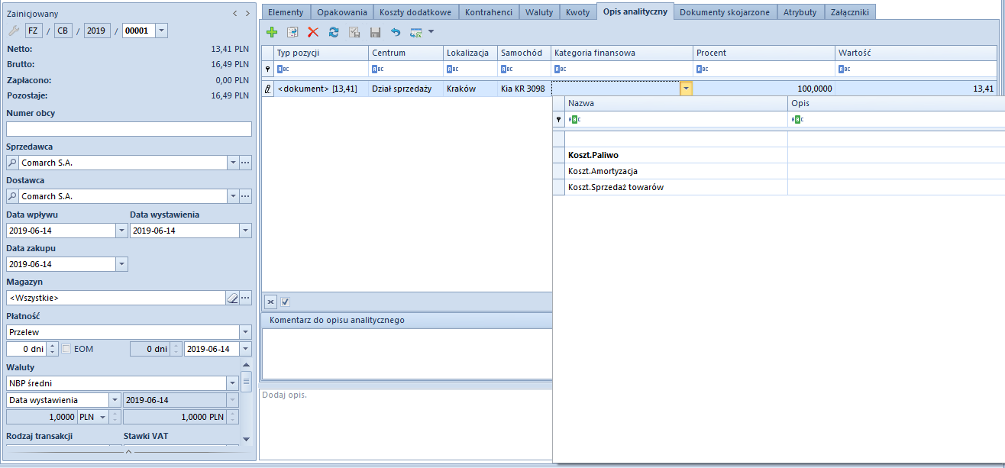This screenshot has height=468, width=1005.
Task: Open the payment due date 2019-06-14 dropdown
Action: 245,349
